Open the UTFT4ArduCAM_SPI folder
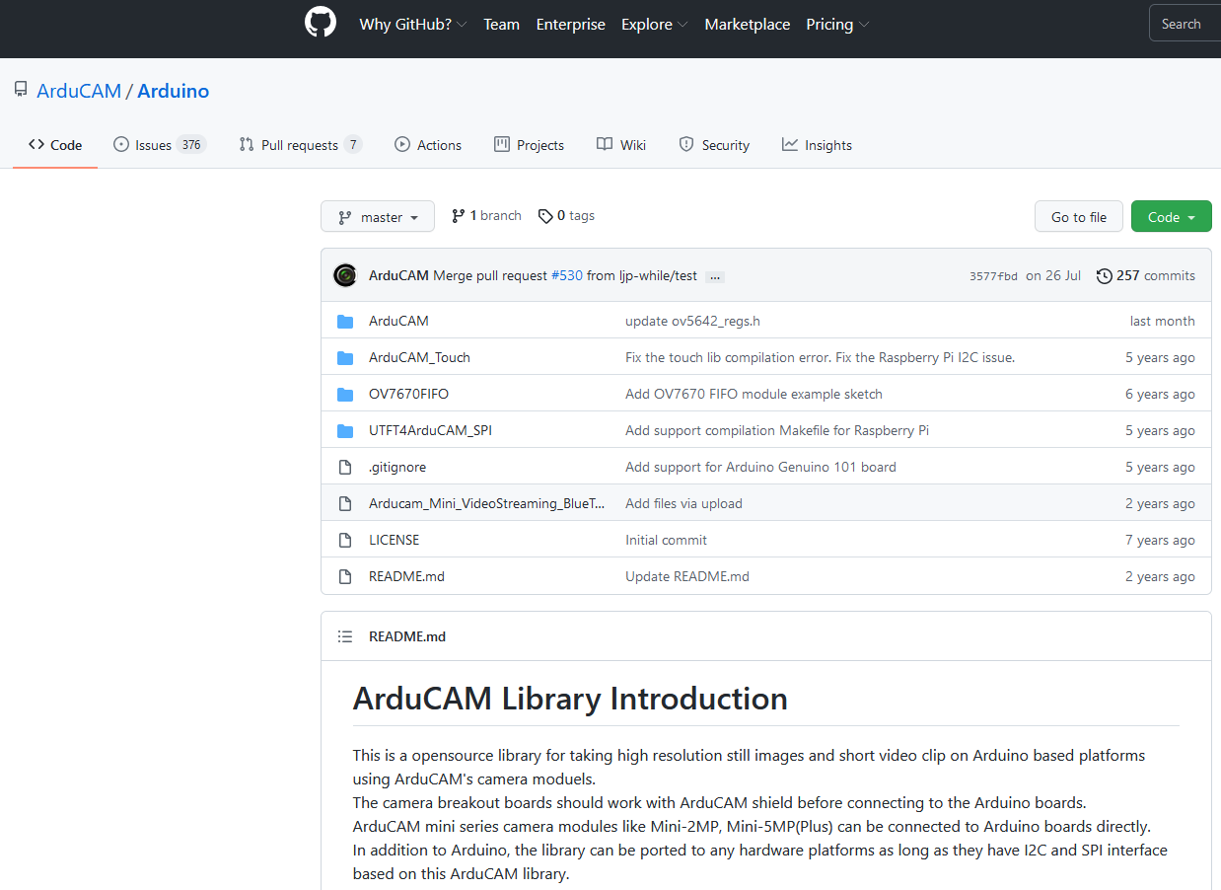The image size is (1221, 890). (x=430, y=431)
